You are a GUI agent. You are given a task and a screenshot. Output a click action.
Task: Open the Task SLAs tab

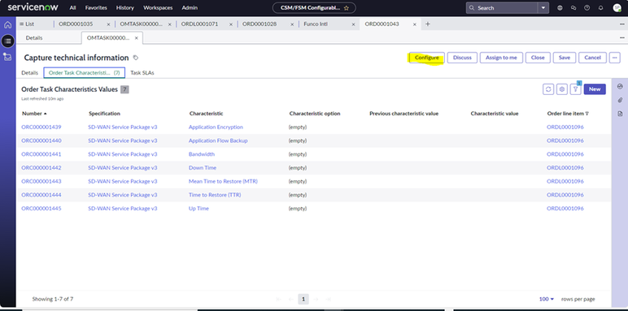click(142, 73)
